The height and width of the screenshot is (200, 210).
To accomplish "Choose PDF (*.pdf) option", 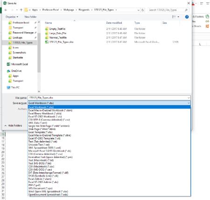I will coord(109,185).
